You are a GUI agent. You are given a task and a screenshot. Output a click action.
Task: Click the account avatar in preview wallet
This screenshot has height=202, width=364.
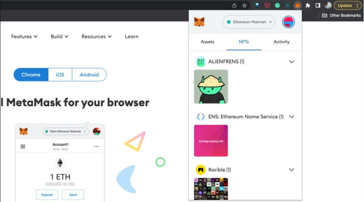tap(97, 131)
